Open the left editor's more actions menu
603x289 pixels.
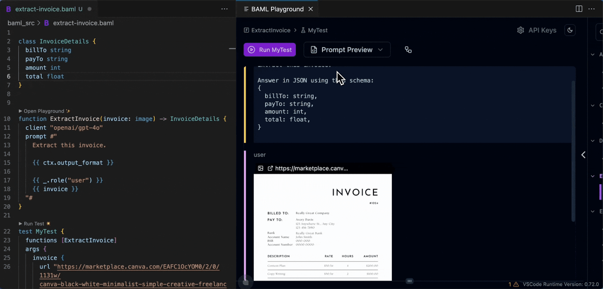click(x=225, y=9)
